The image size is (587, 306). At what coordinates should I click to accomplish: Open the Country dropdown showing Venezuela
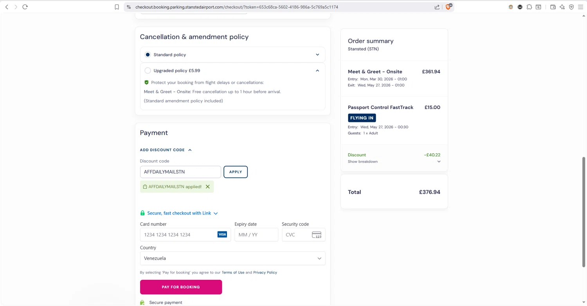(232, 258)
